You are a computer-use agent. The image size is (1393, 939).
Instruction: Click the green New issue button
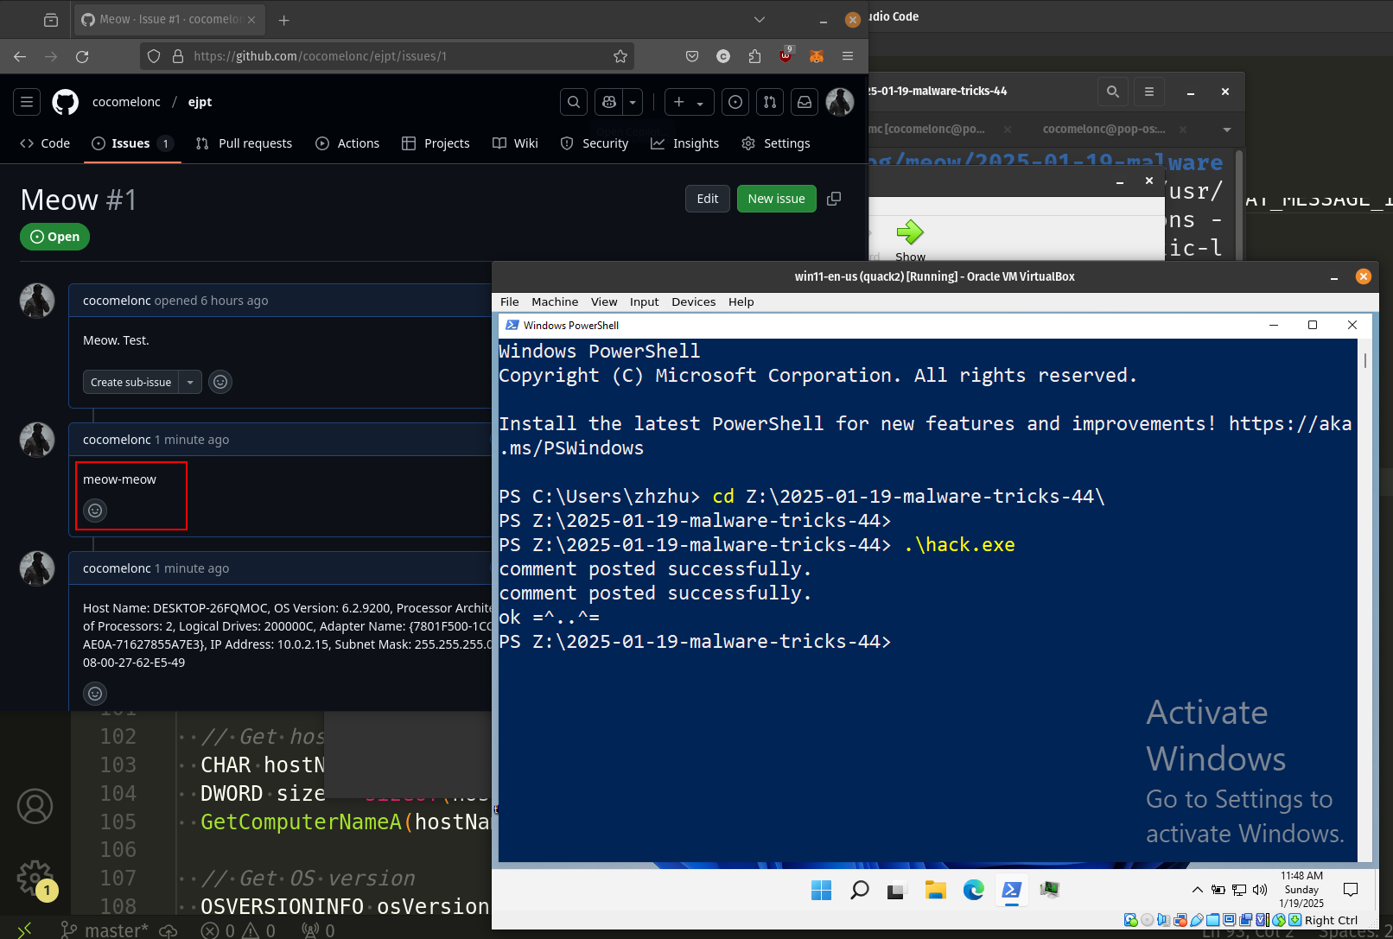pos(776,199)
